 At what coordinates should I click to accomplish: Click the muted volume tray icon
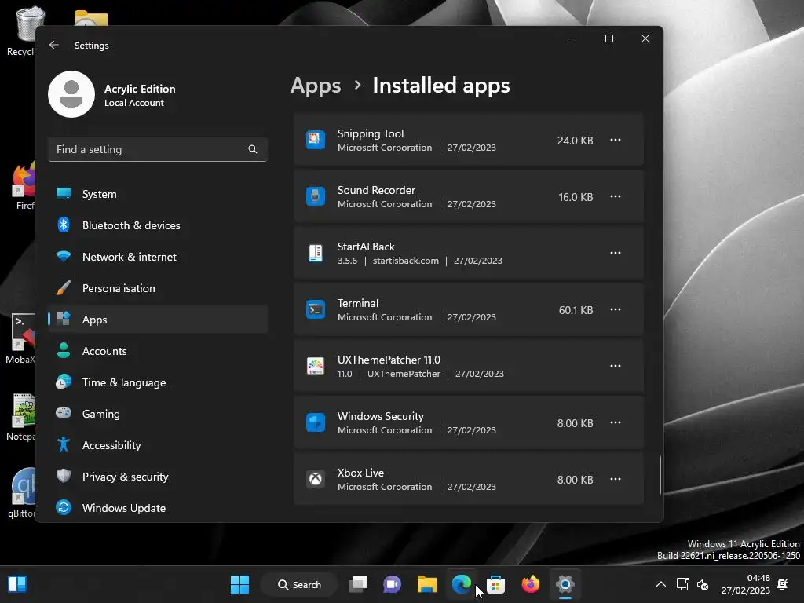(703, 584)
